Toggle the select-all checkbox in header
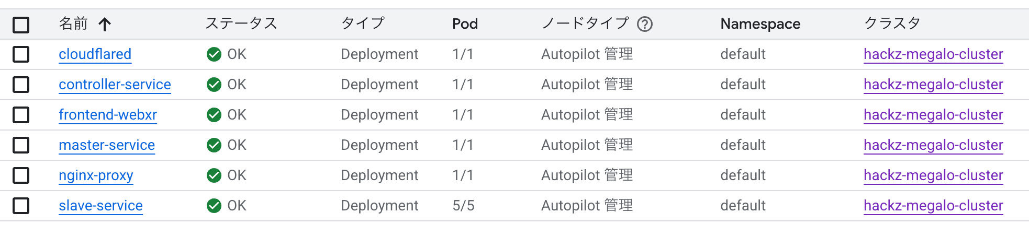1029x236 pixels. tap(21, 25)
